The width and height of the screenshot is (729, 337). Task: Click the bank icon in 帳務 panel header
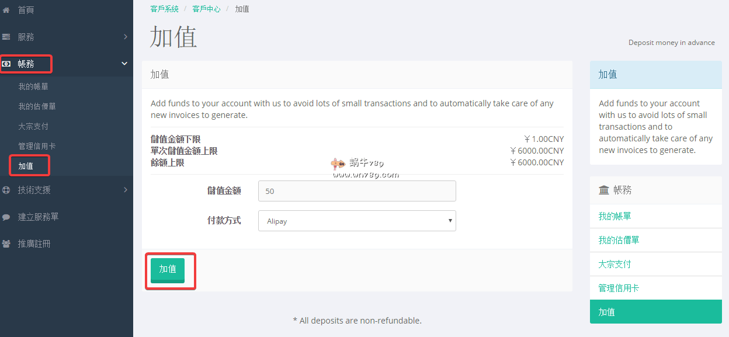click(604, 190)
